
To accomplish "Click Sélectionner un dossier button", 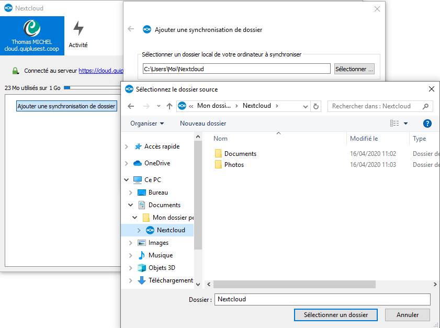I will [335, 315].
